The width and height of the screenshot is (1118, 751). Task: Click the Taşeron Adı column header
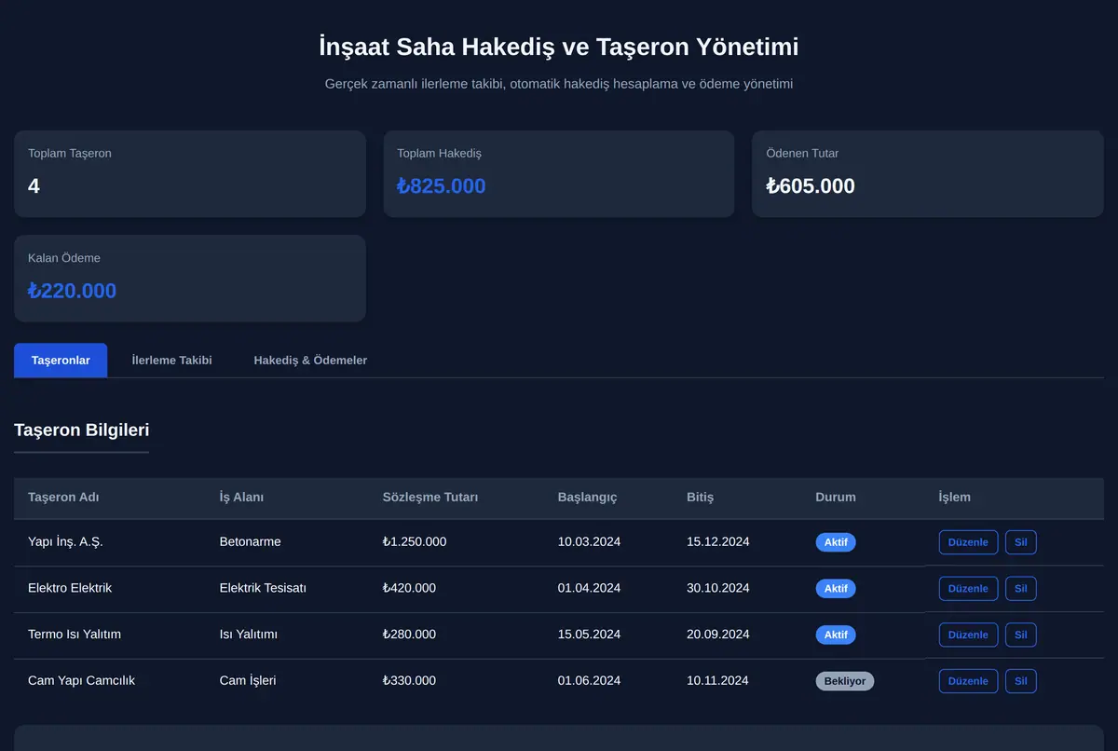pos(63,498)
